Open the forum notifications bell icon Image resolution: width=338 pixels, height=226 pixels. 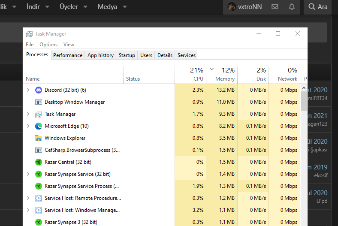292,7
